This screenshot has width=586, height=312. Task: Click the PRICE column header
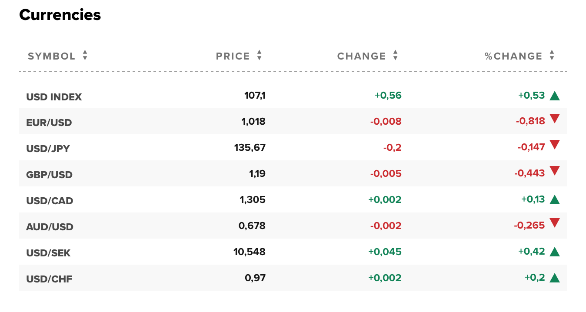(233, 56)
